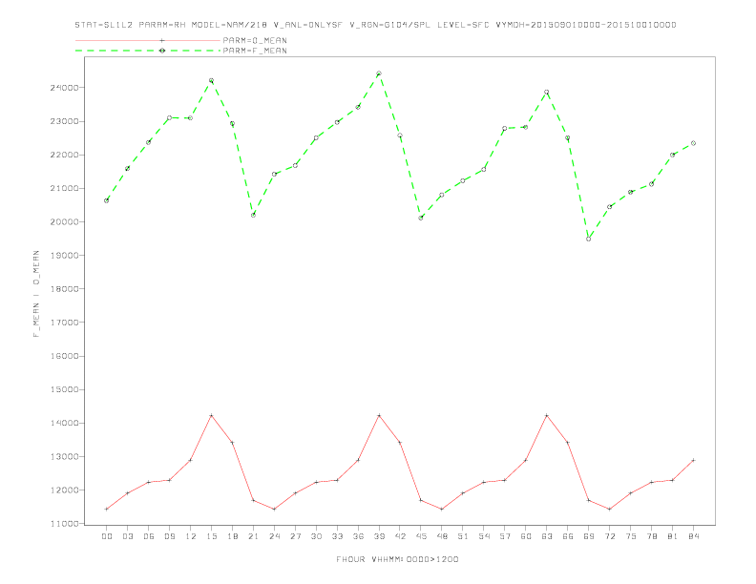Click the green F_MEAN low point at hour 69
756x584 pixels.
tap(589, 239)
